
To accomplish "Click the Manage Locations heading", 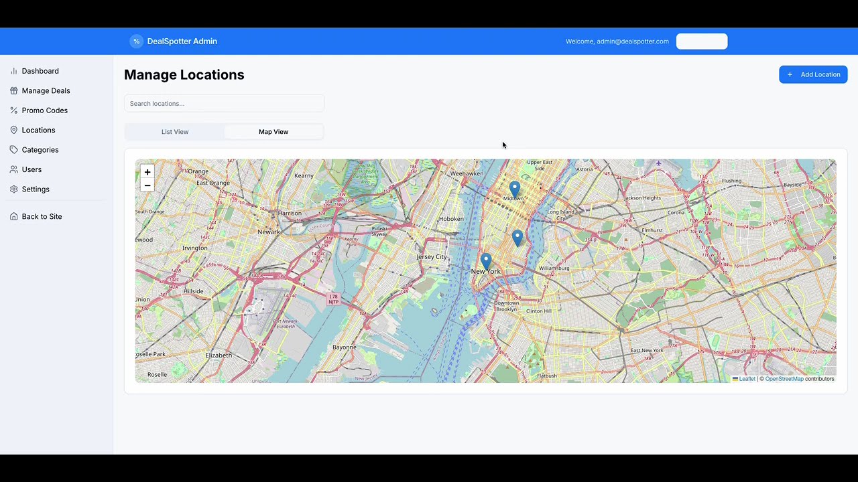I will (x=184, y=75).
